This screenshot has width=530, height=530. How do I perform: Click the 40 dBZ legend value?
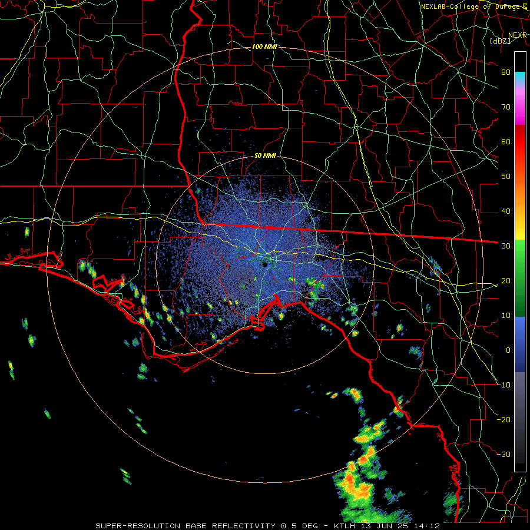[506, 211]
